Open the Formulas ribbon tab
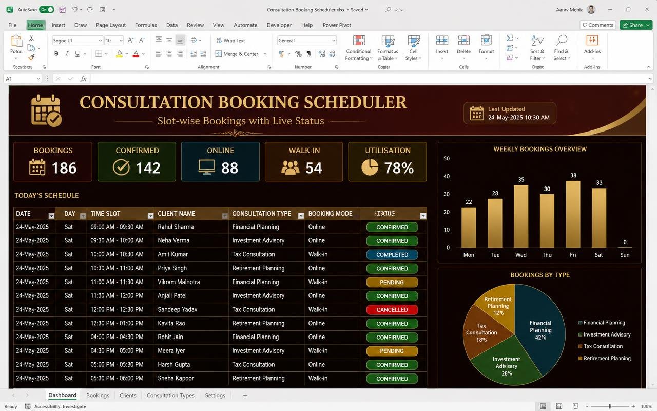This screenshot has height=411, width=657. (x=146, y=25)
